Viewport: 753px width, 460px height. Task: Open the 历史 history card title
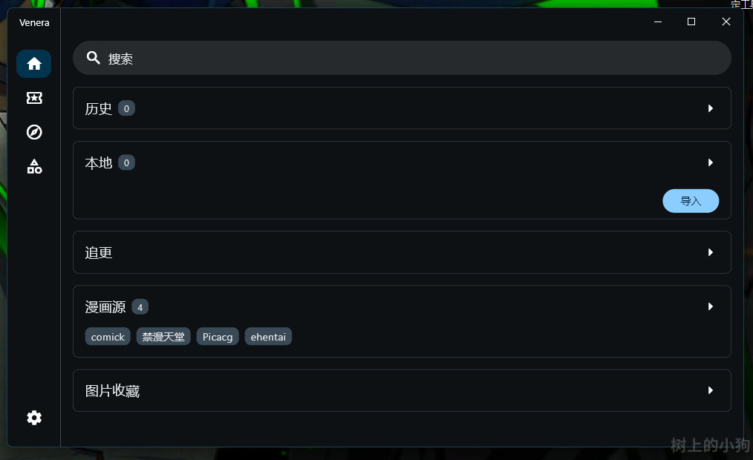pyautogui.click(x=99, y=109)
